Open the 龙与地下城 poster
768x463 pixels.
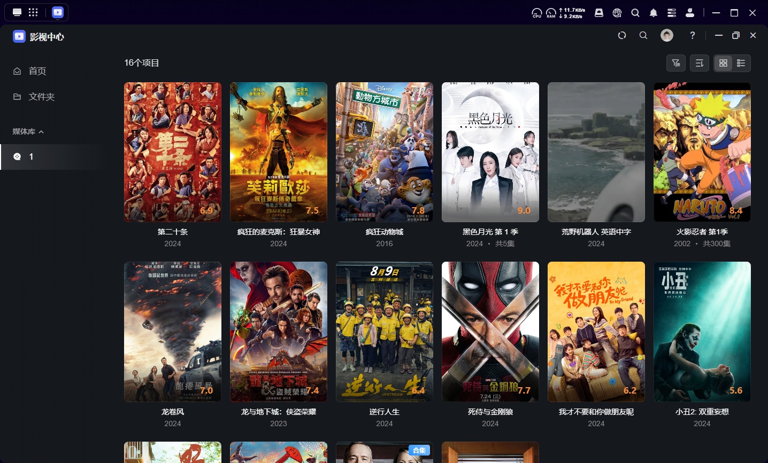click(279, 332)
